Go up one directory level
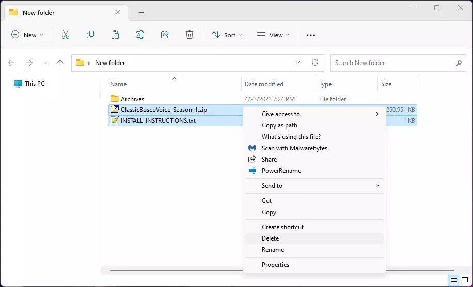This screenshot has height=287, width=473. (x=60, y=63)
